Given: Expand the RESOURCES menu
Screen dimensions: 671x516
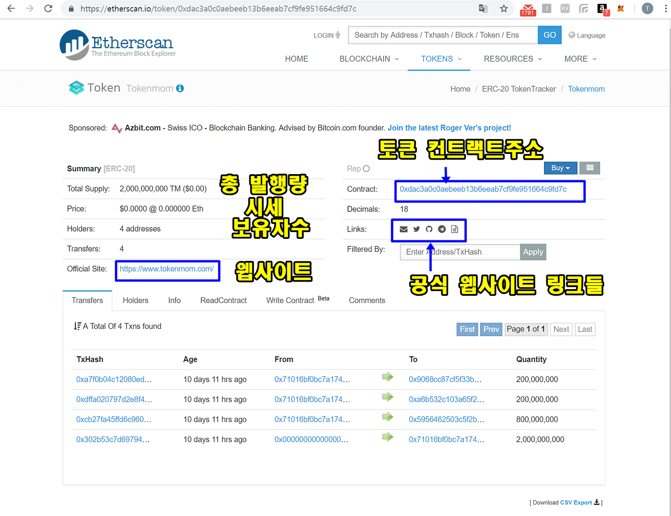Looking at the screenshot, I should [513, 59].
